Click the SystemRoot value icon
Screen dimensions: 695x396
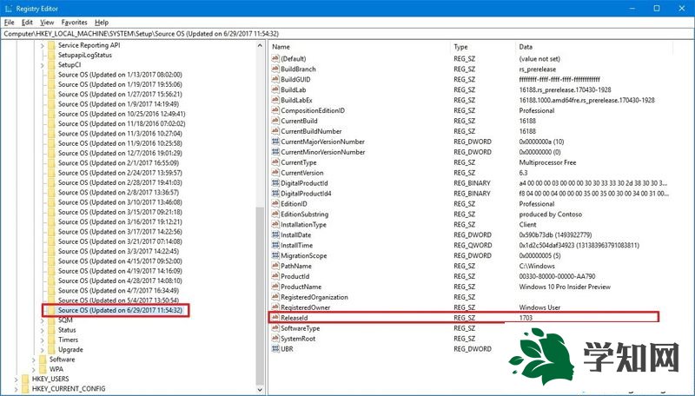tap(275, 339)
